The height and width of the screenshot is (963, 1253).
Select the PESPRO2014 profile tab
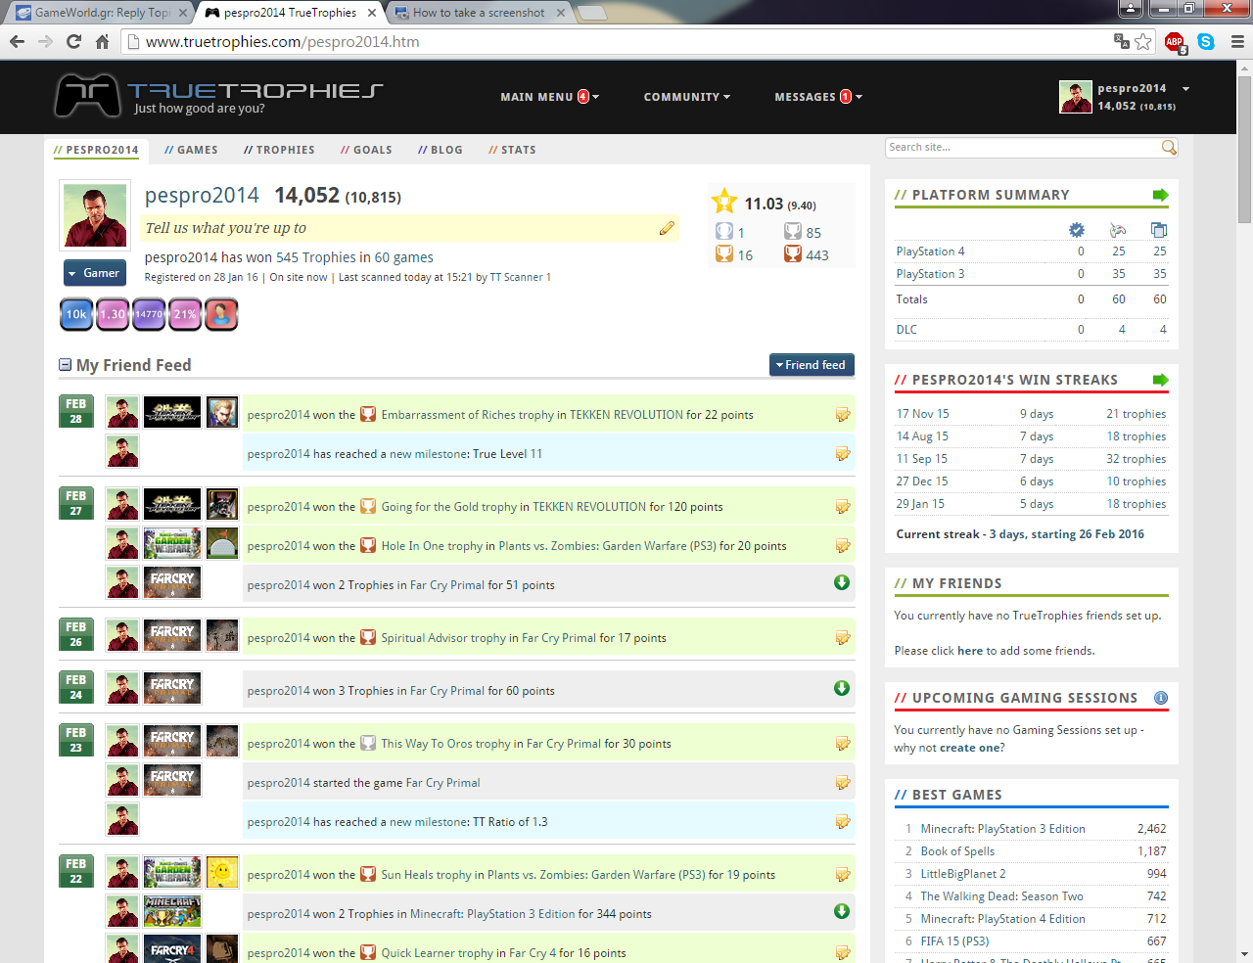96,150
